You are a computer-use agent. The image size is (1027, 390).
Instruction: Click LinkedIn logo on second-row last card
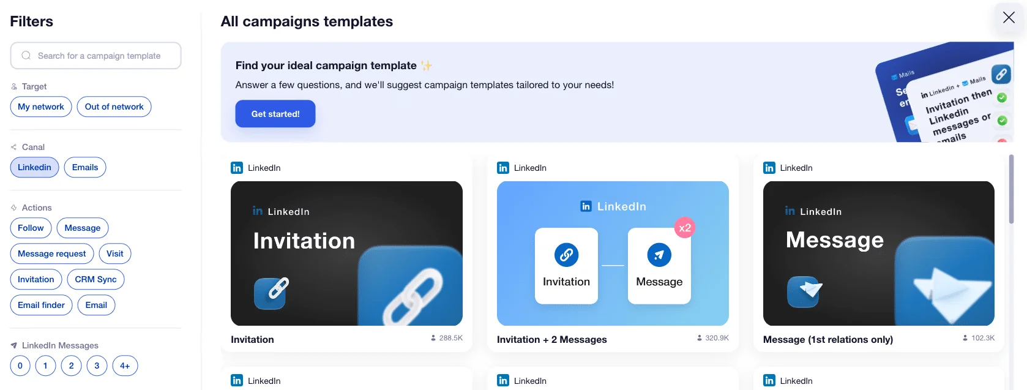pos(769,380)
